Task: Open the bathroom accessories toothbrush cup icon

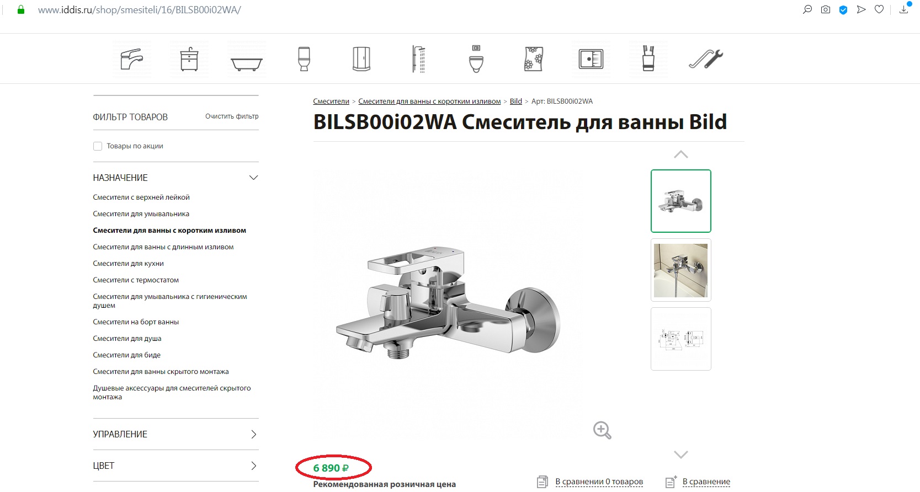Action: coord(648,58)
